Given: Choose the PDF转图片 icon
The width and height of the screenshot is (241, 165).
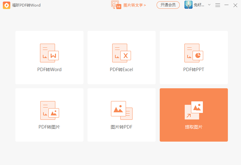Looking at the screenshot, I should click(x=49, y=110).
